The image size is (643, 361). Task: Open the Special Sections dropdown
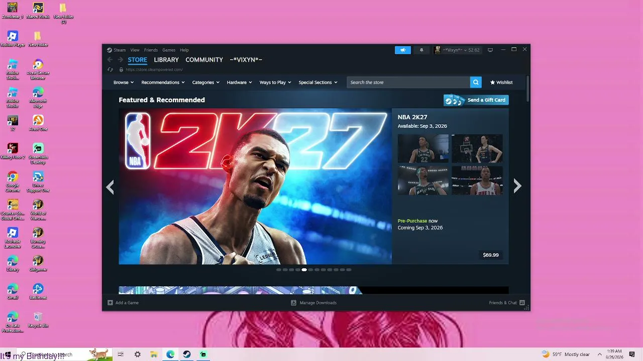[x=318, y=82]
